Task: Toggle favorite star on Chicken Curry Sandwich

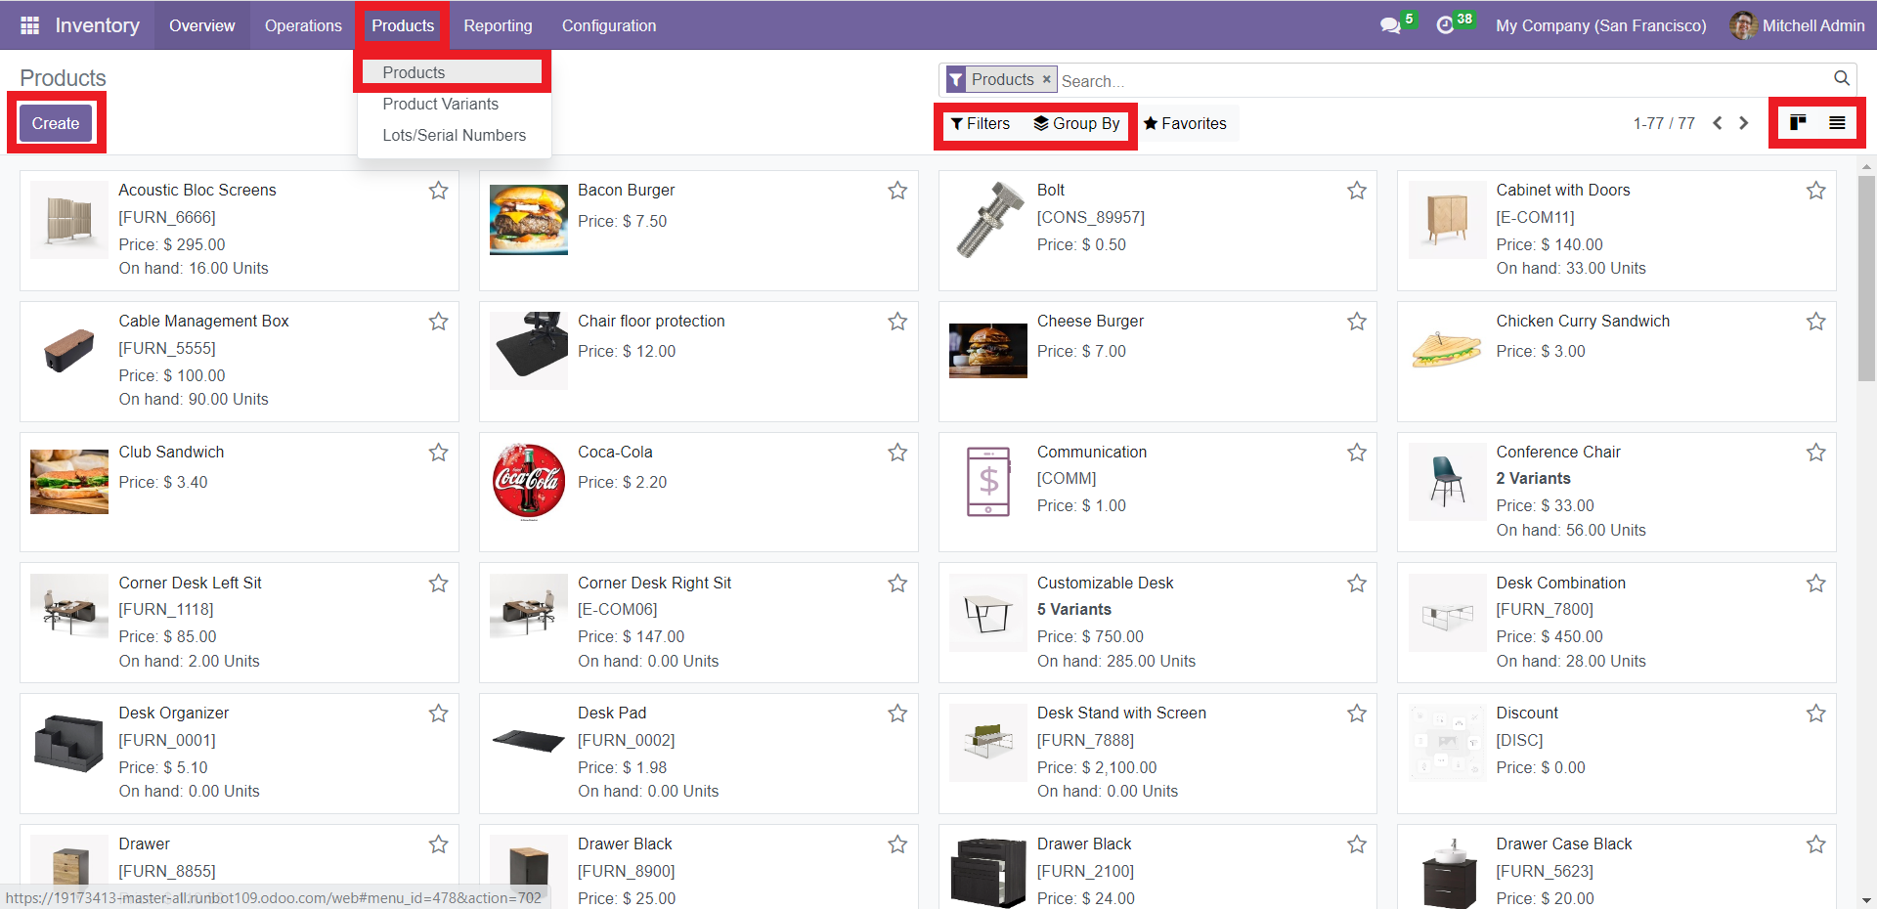Action: click(1815, 322)
